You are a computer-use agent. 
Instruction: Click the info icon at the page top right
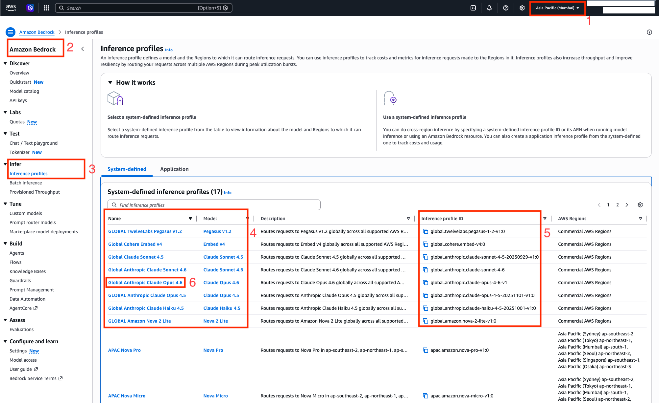(649, 32)
